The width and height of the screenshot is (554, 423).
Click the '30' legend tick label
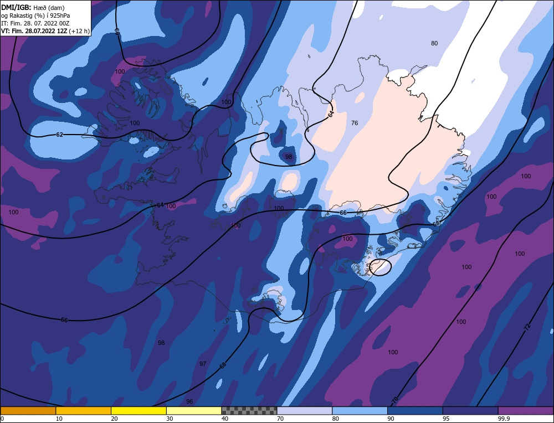[x=170, y=419]
